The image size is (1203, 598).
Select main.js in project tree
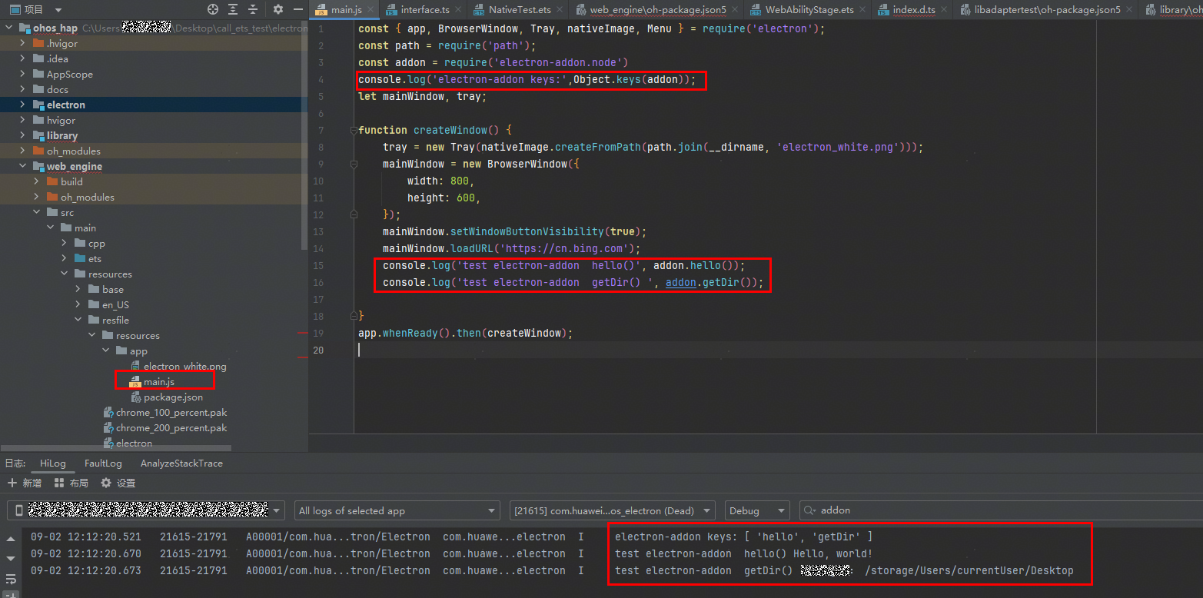pos(158,381)
